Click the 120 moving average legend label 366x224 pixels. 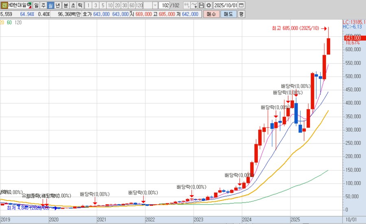pyautogui.click(x=18, y=22)
